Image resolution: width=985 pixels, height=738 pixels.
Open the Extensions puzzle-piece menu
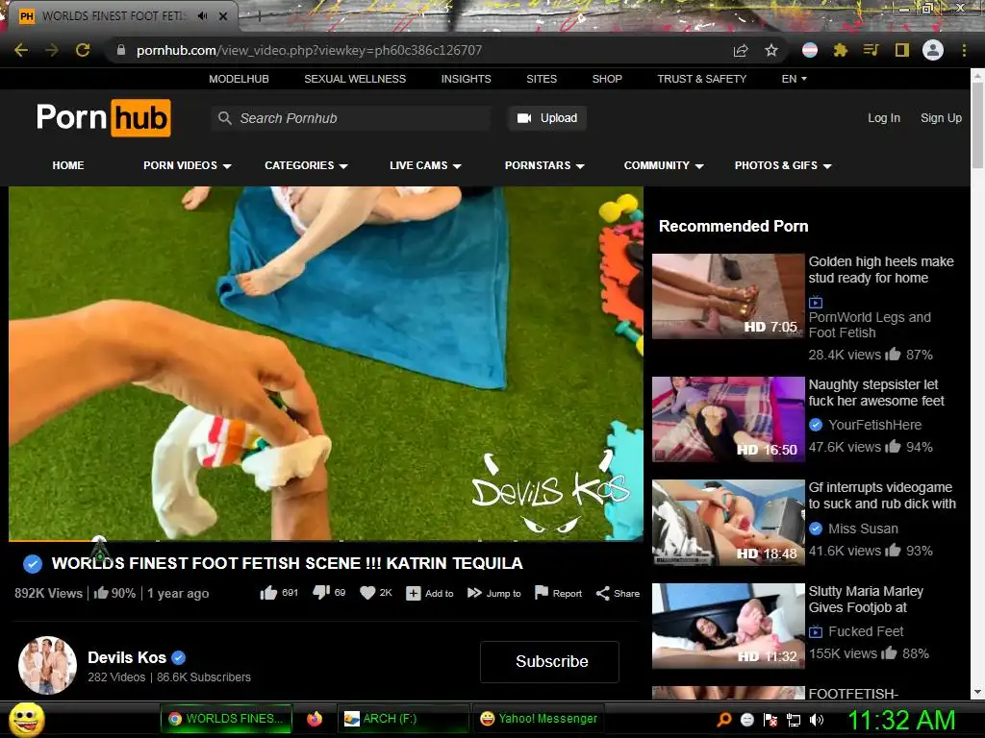841,50
